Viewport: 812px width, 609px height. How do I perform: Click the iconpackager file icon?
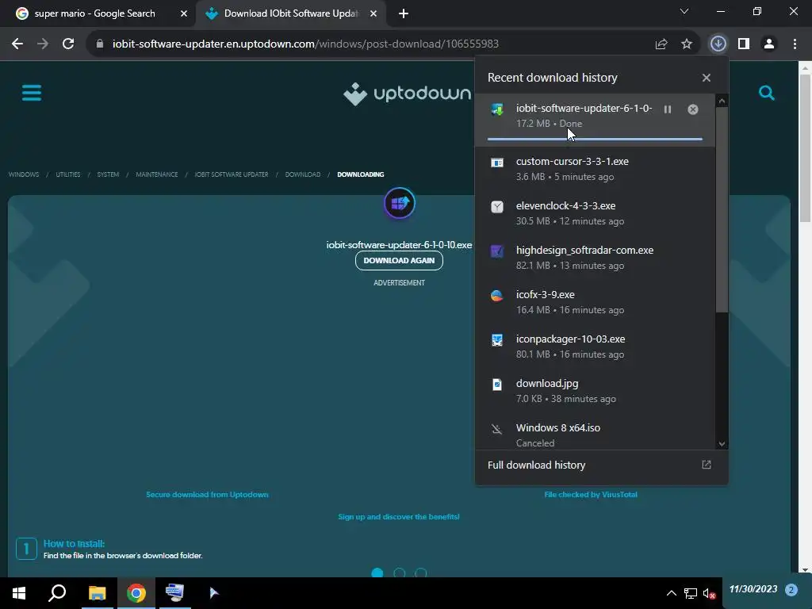pos(497,340)
